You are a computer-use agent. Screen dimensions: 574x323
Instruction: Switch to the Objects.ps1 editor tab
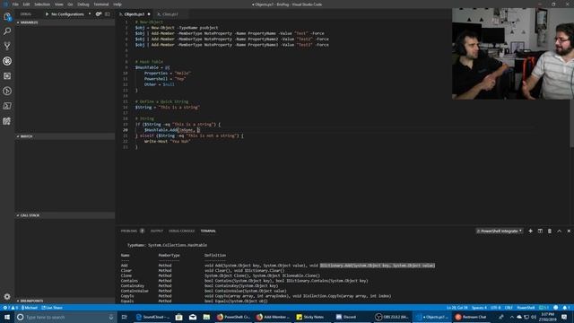click(135, 14)
